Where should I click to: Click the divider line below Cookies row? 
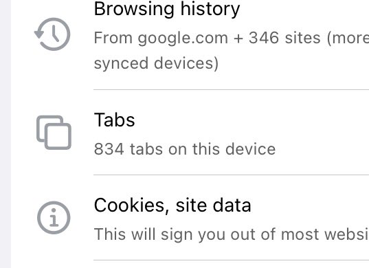pos(231,260)
